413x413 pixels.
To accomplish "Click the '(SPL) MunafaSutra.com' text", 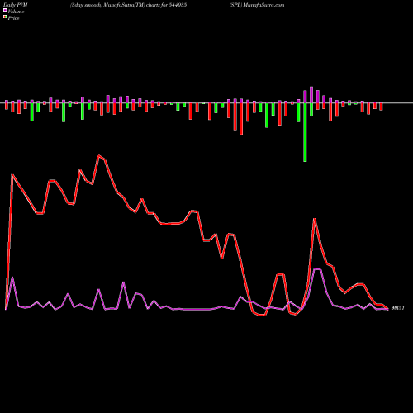I will click(x=257, y=5).
